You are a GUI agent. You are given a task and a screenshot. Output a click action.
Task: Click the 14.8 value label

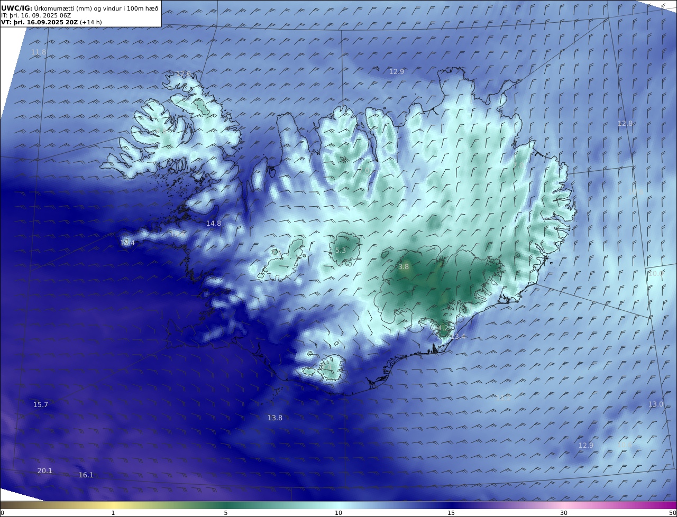tap(214, 224)
